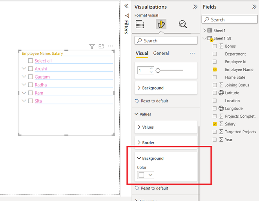Click the Visualizations format Search box
The width and height of the screenshot is (259, 201).
coord(166,41)
